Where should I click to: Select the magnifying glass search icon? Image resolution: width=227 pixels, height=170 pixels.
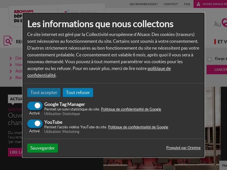point(8,40)
